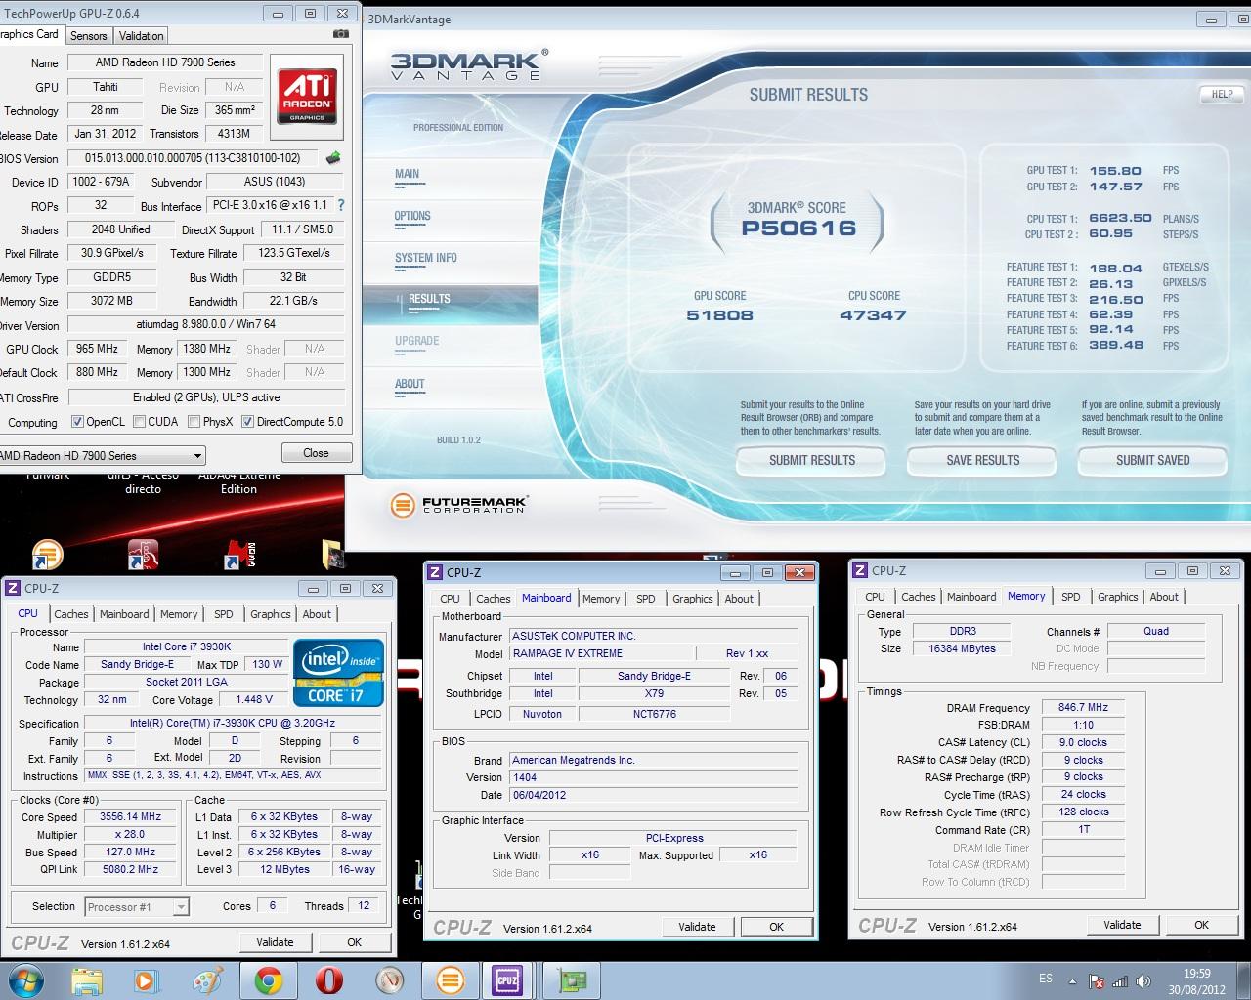Open Caches tab in left CPU-Z window
This screenshot has height=1000, width=1251.
tap(71, 614)
